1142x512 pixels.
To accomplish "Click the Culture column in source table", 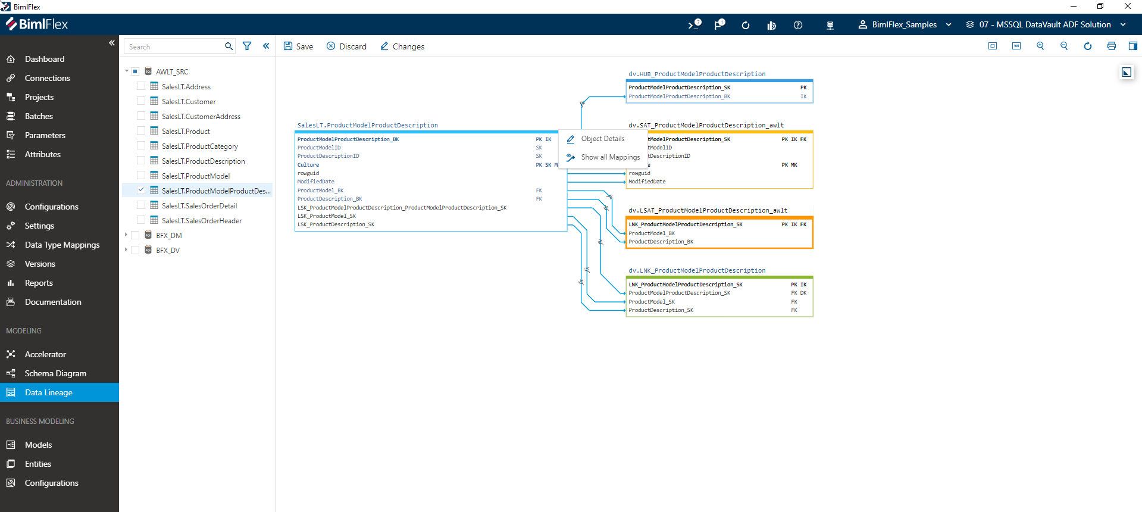I will pyautogui.click(x=308, y=165).
